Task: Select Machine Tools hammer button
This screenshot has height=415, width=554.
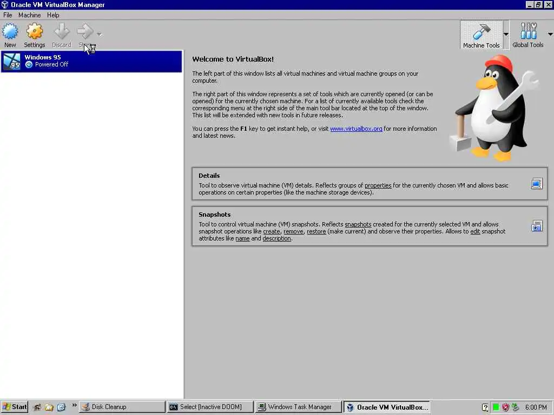Action: tap(481, 35)
